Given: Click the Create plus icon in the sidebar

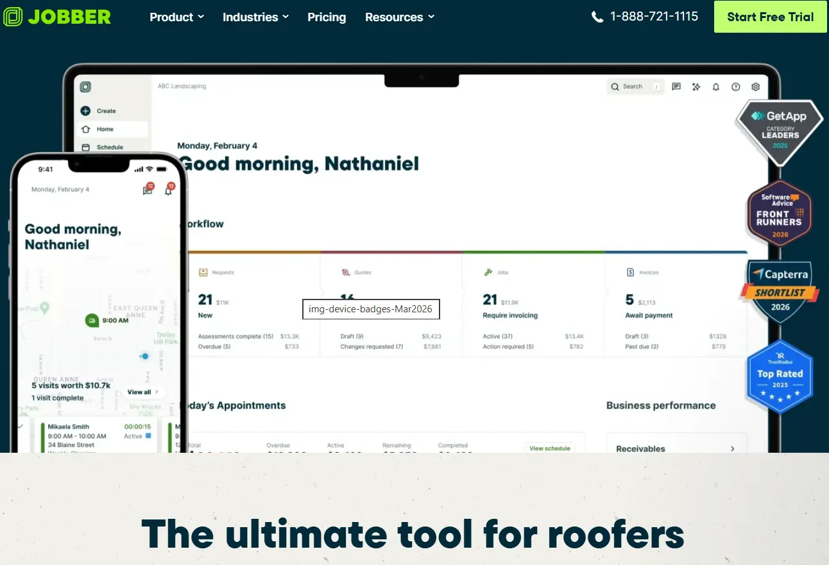Looking at the screenshot, I should 86,110.
